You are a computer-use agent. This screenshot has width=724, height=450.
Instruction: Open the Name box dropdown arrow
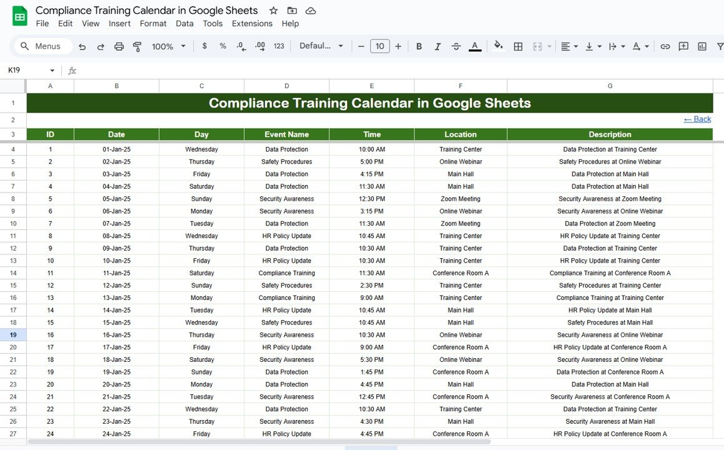52,71
